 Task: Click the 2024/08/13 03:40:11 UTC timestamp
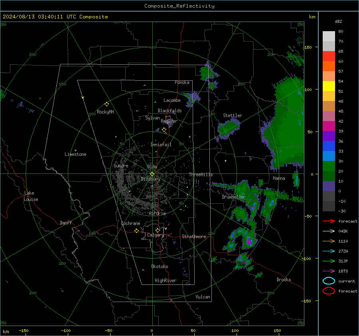coord(55,17)
